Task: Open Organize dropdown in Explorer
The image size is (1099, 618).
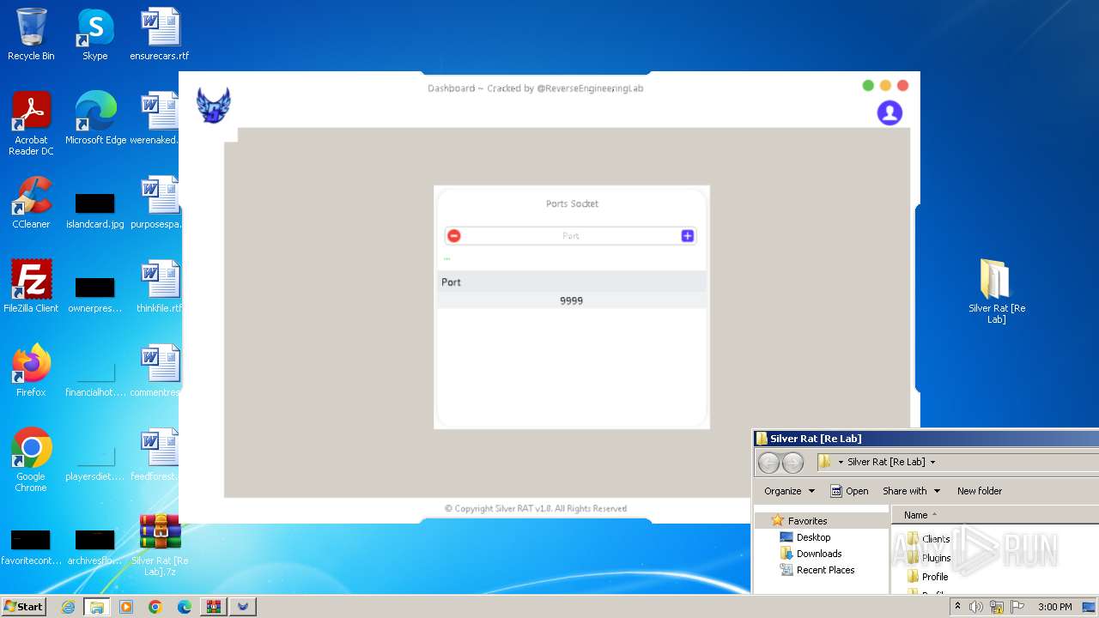Action: tap(789, 491)
